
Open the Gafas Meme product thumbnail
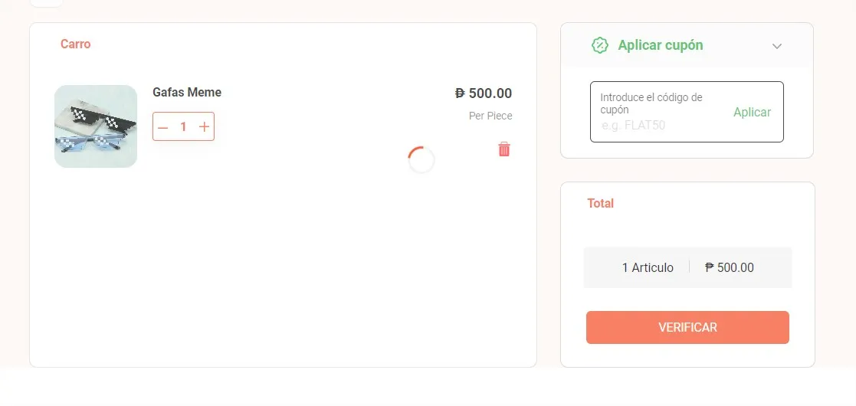click(x=96, y=126)
